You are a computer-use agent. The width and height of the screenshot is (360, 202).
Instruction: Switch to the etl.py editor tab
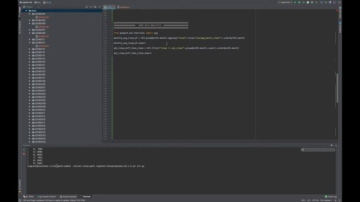coord(109,7)
